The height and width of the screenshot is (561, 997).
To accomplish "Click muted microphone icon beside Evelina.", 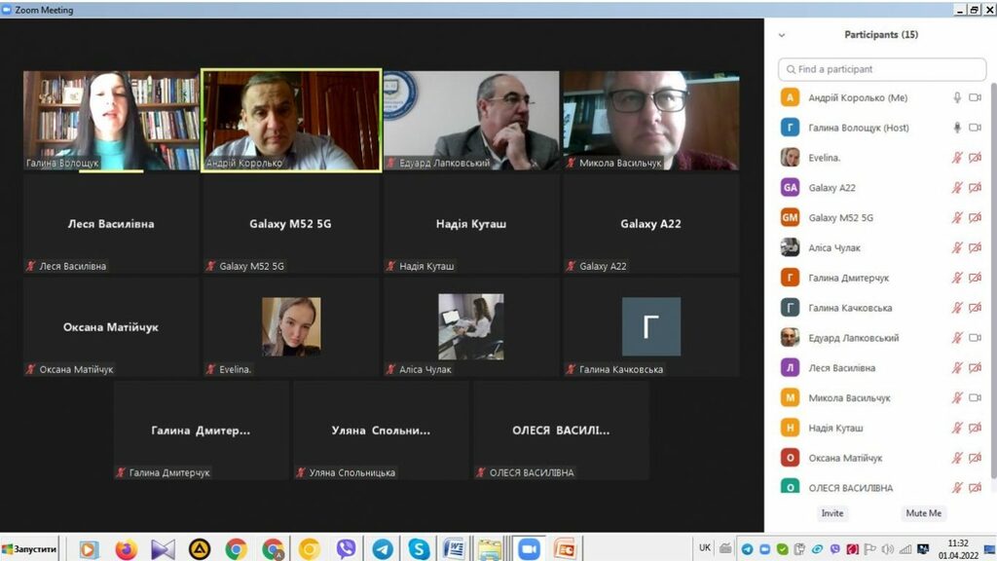I will tap(957, 158).
